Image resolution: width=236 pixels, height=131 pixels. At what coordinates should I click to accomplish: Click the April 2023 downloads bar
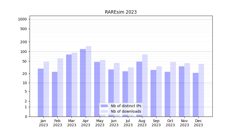(x=88, y=81)
